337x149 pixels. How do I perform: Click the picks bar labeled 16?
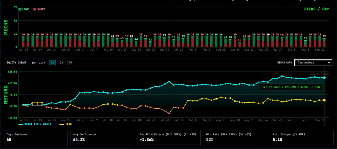point(225,43)
